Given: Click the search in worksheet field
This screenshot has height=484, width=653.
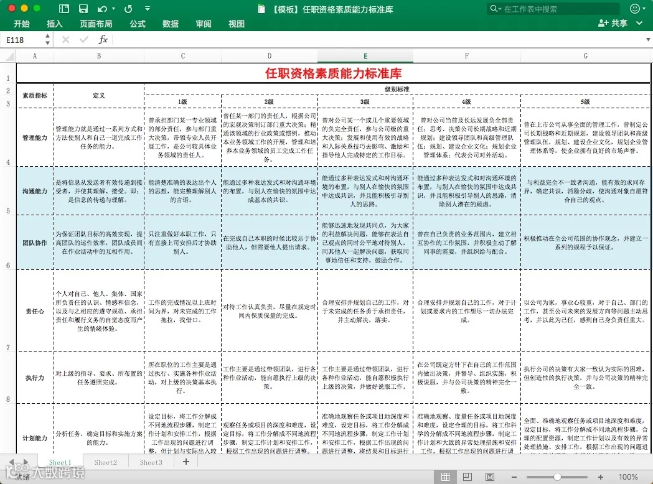Looking at the screenshot, I should point(553,9).
